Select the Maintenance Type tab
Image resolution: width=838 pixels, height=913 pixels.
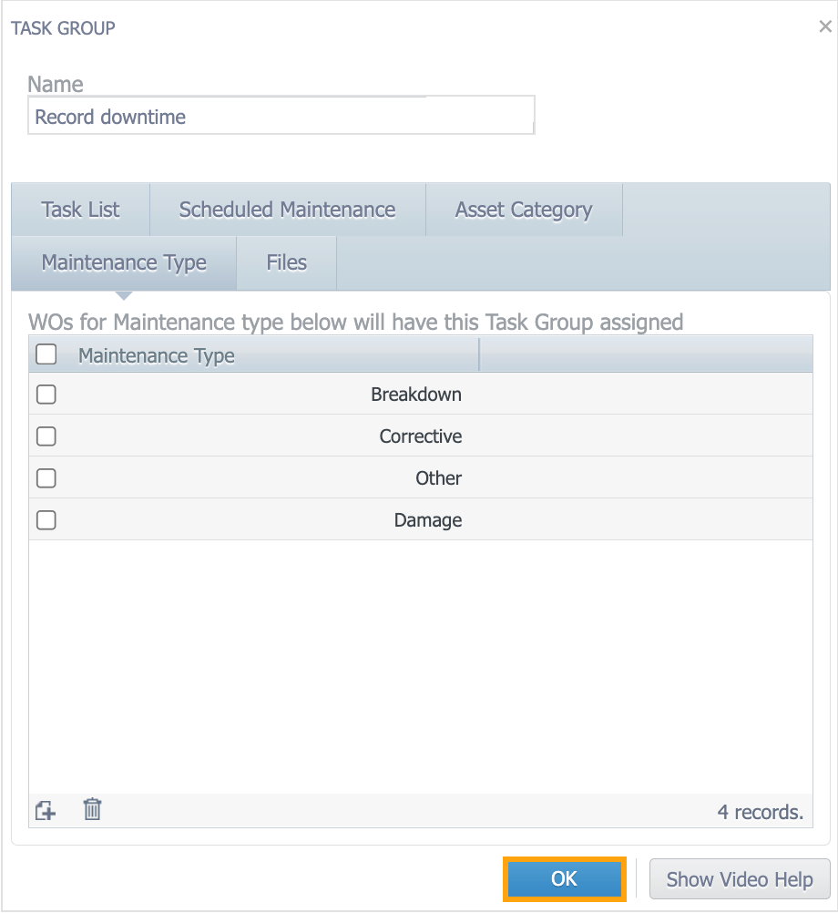(124, 262)
